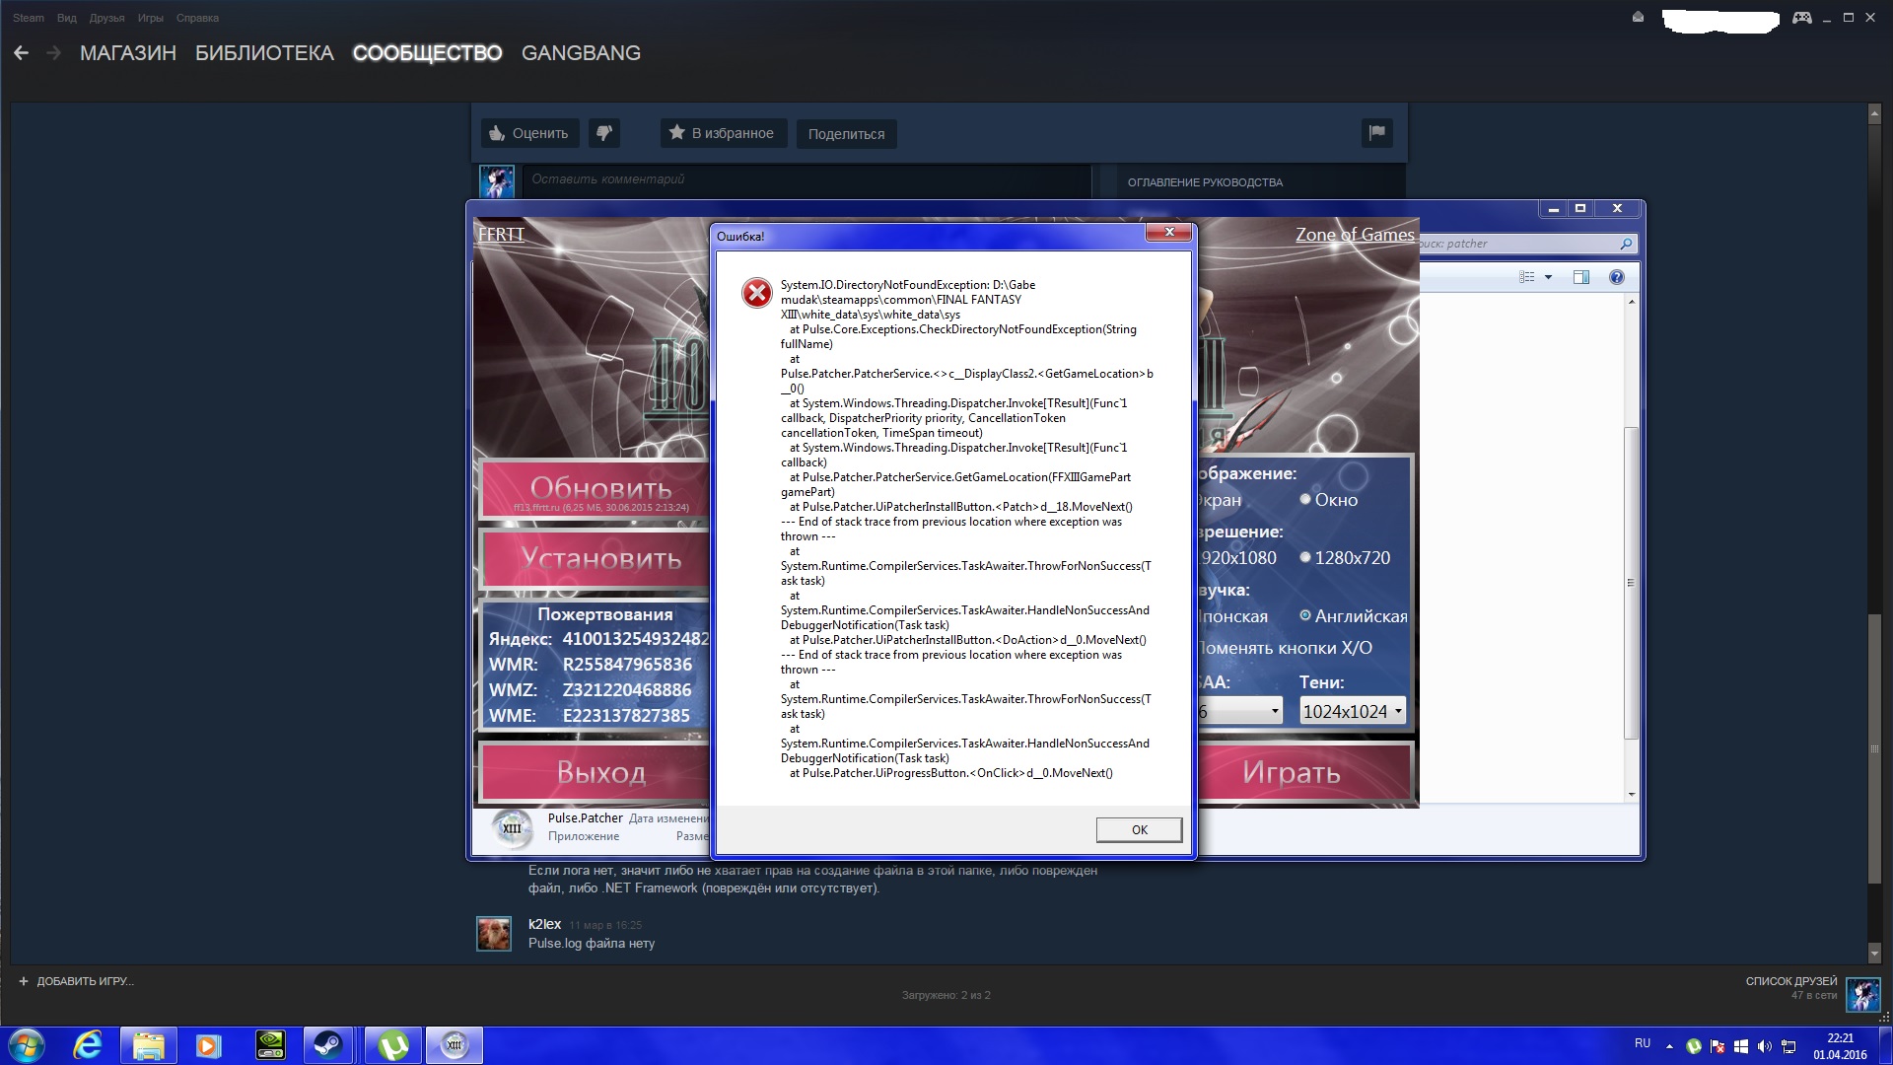Go forward with the Steam forward arrow
1893x1065 pixels.
pos(54,53)
